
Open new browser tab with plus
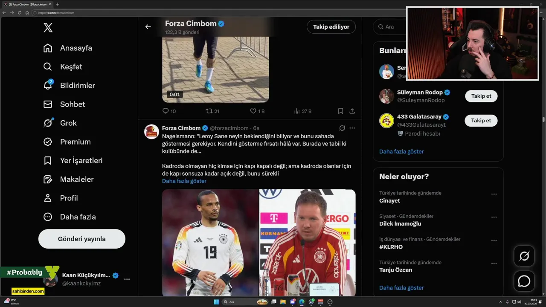[58, 4]
